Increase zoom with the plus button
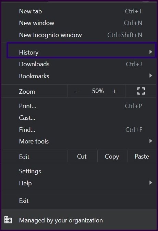Viewport: 158px width, 231px height. 114,91
